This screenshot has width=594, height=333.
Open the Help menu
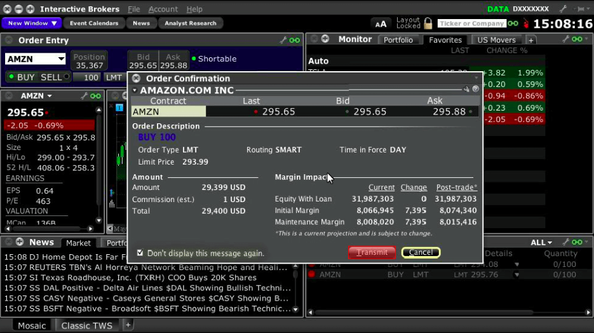pyautogui.click(x=194, y=9)
